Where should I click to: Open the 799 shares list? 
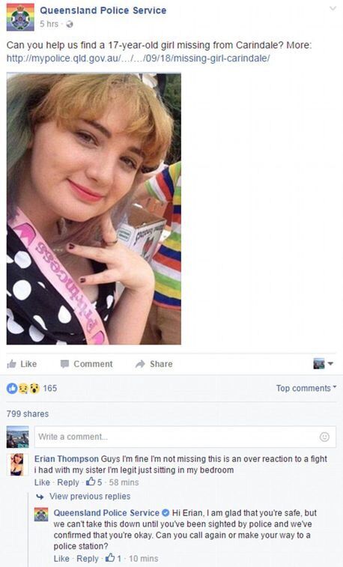click(x=28, y=413)
